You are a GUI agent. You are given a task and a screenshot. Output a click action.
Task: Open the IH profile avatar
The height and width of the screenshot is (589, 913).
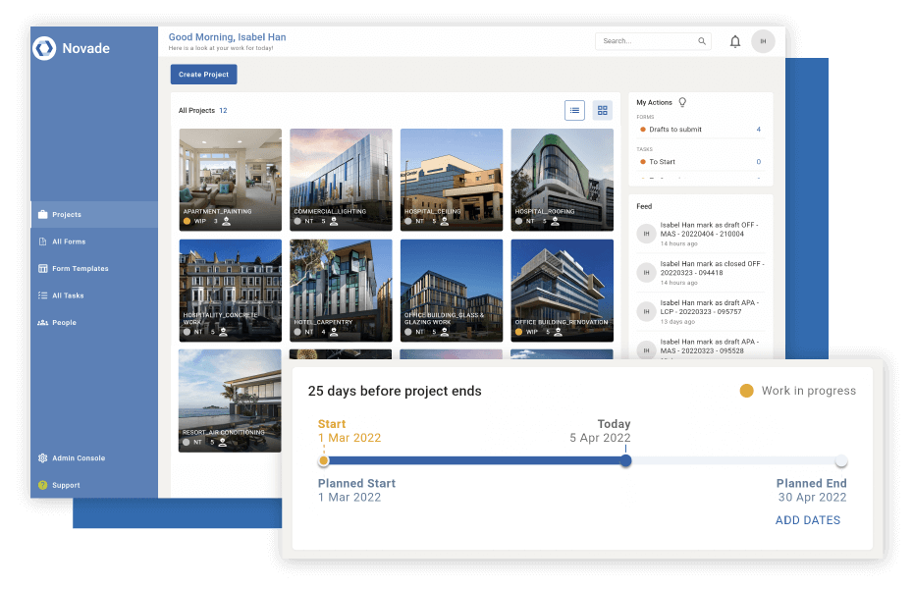(763, 41)
